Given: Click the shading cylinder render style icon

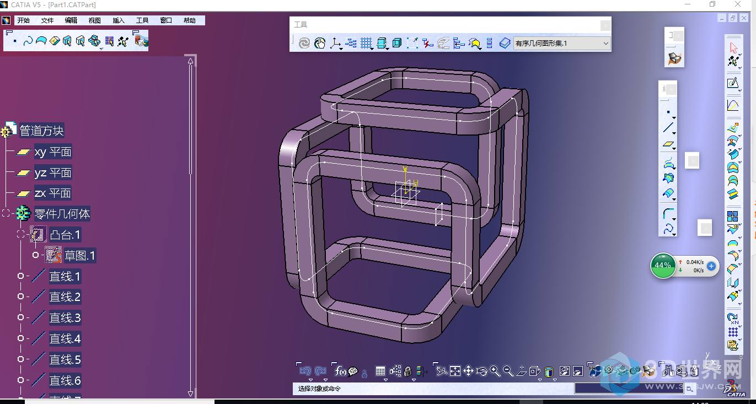Looking at the screenshot, I should [x=549, y=371].
